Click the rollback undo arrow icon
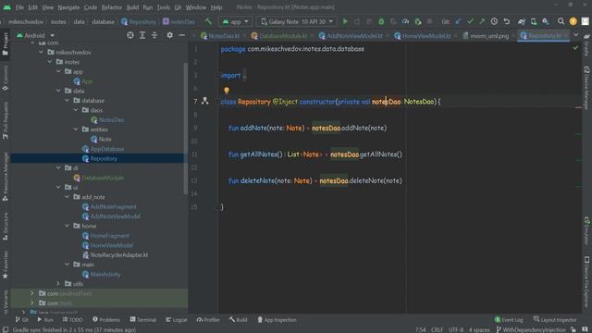Image resolution: width=592 pixels, height=333 pixels. (506, 21)
